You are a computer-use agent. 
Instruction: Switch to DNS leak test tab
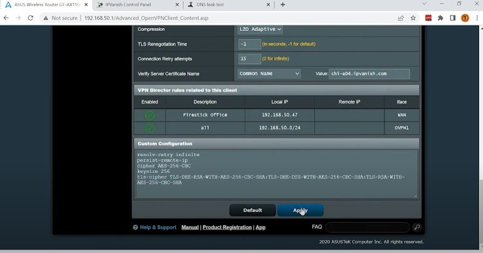[229, 4]
